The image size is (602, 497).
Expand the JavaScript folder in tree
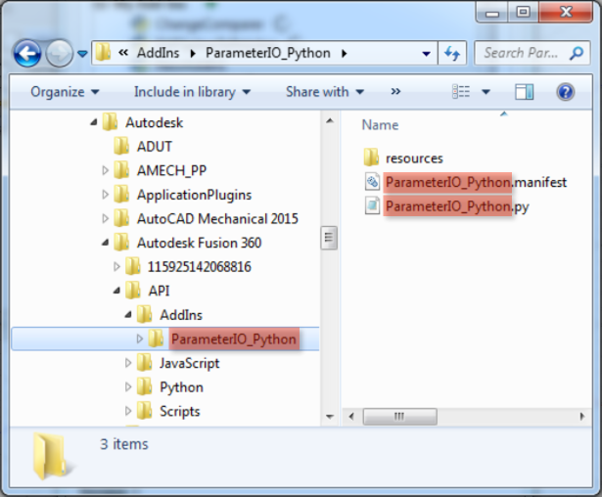tap(129, 363)
